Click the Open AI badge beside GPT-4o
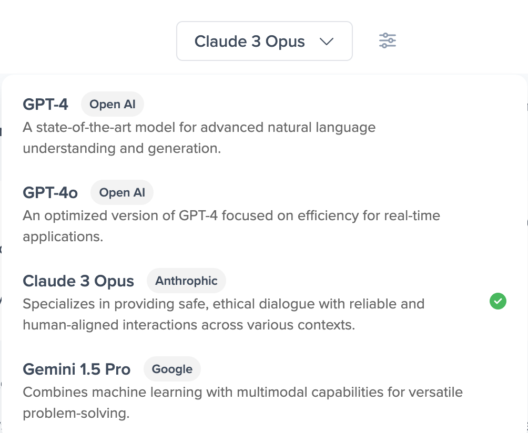The height and width of the screenshot is (433, 528). 122,193
